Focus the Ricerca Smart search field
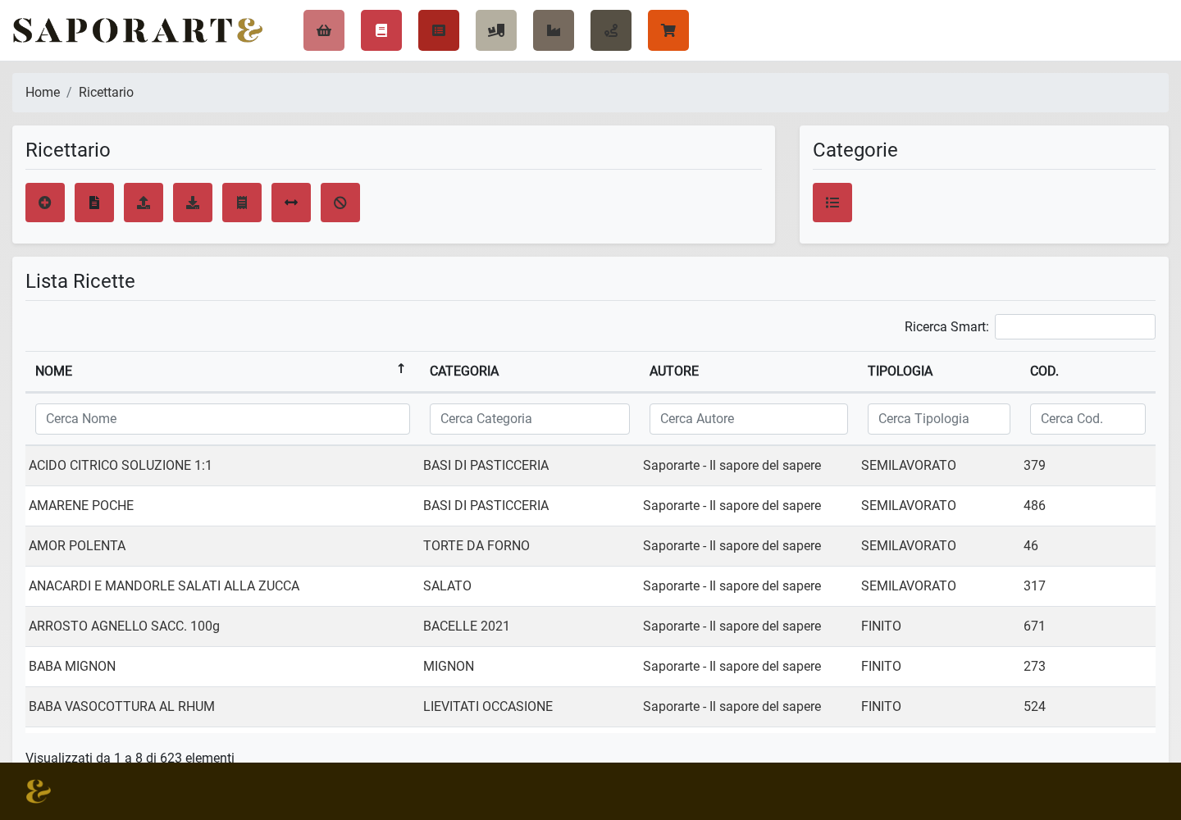Image resolution: width=1181 pixels, height=820 pixels. click(x=1075, y=326)
